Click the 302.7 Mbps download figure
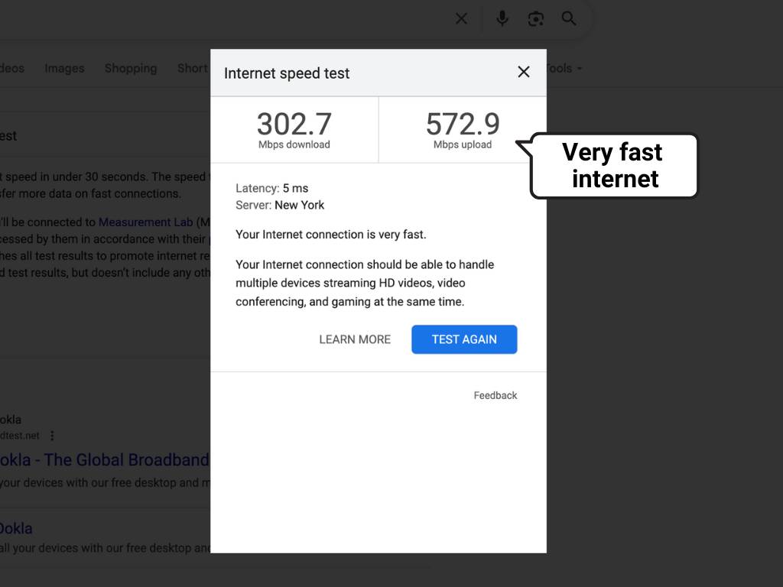The height and width of the screenshot is (587, 783). click(x=294, y=130)
